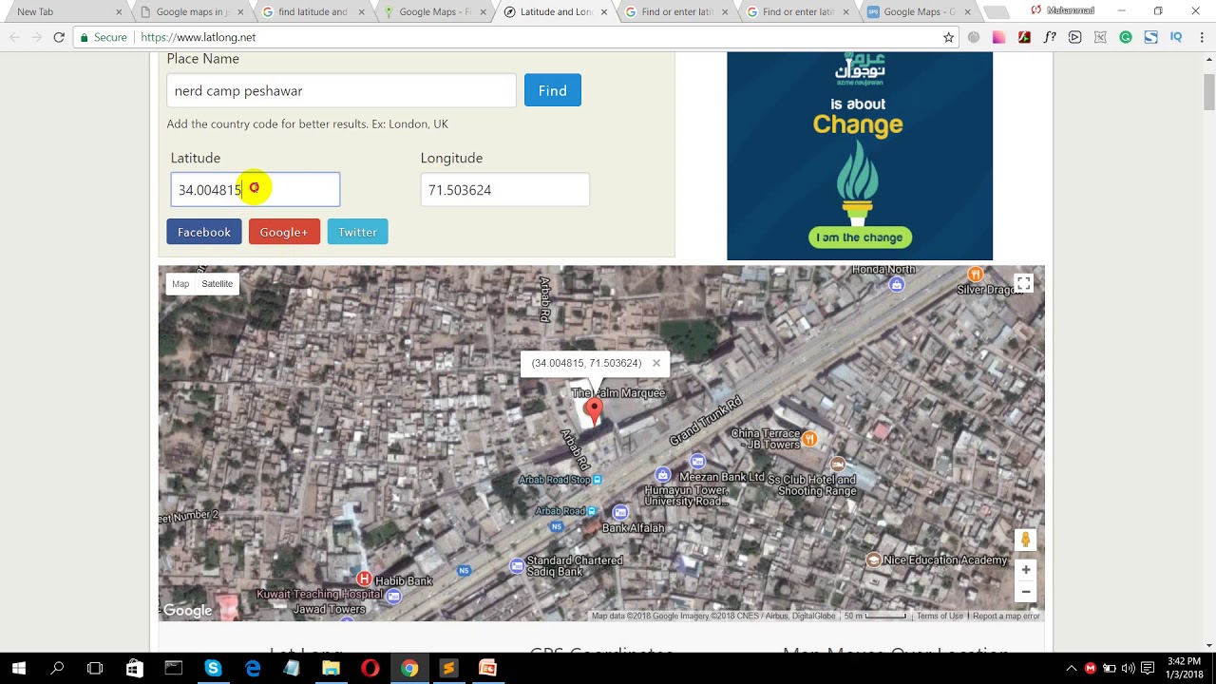Switch map to Map view
Image resolution: width=1216 pixels, height=684 pixels.
coord(180,284)
